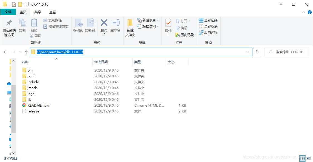Screen dimensions: 313x162
Task: Expand the address bar dropdown arrow
Action: coord(248,52)
